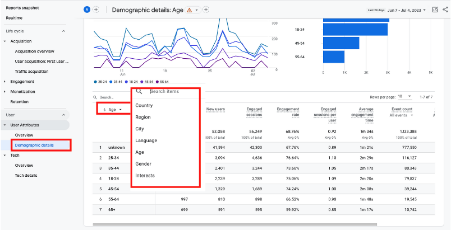Click the magnifier icon in the dimension picker
Image resolution: width=451 pixels, height=230 pixels.
(x=139, y=91)
